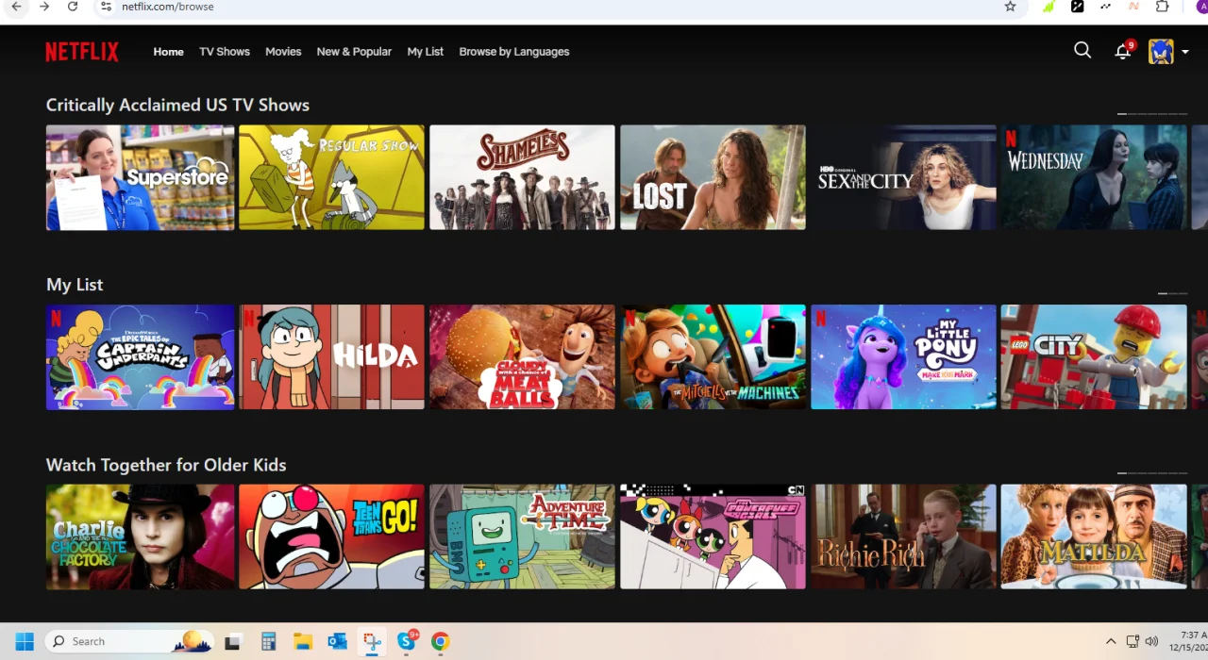Click the Sonic profile avatar
The image size is (1208, 660).
point(1161,52)
